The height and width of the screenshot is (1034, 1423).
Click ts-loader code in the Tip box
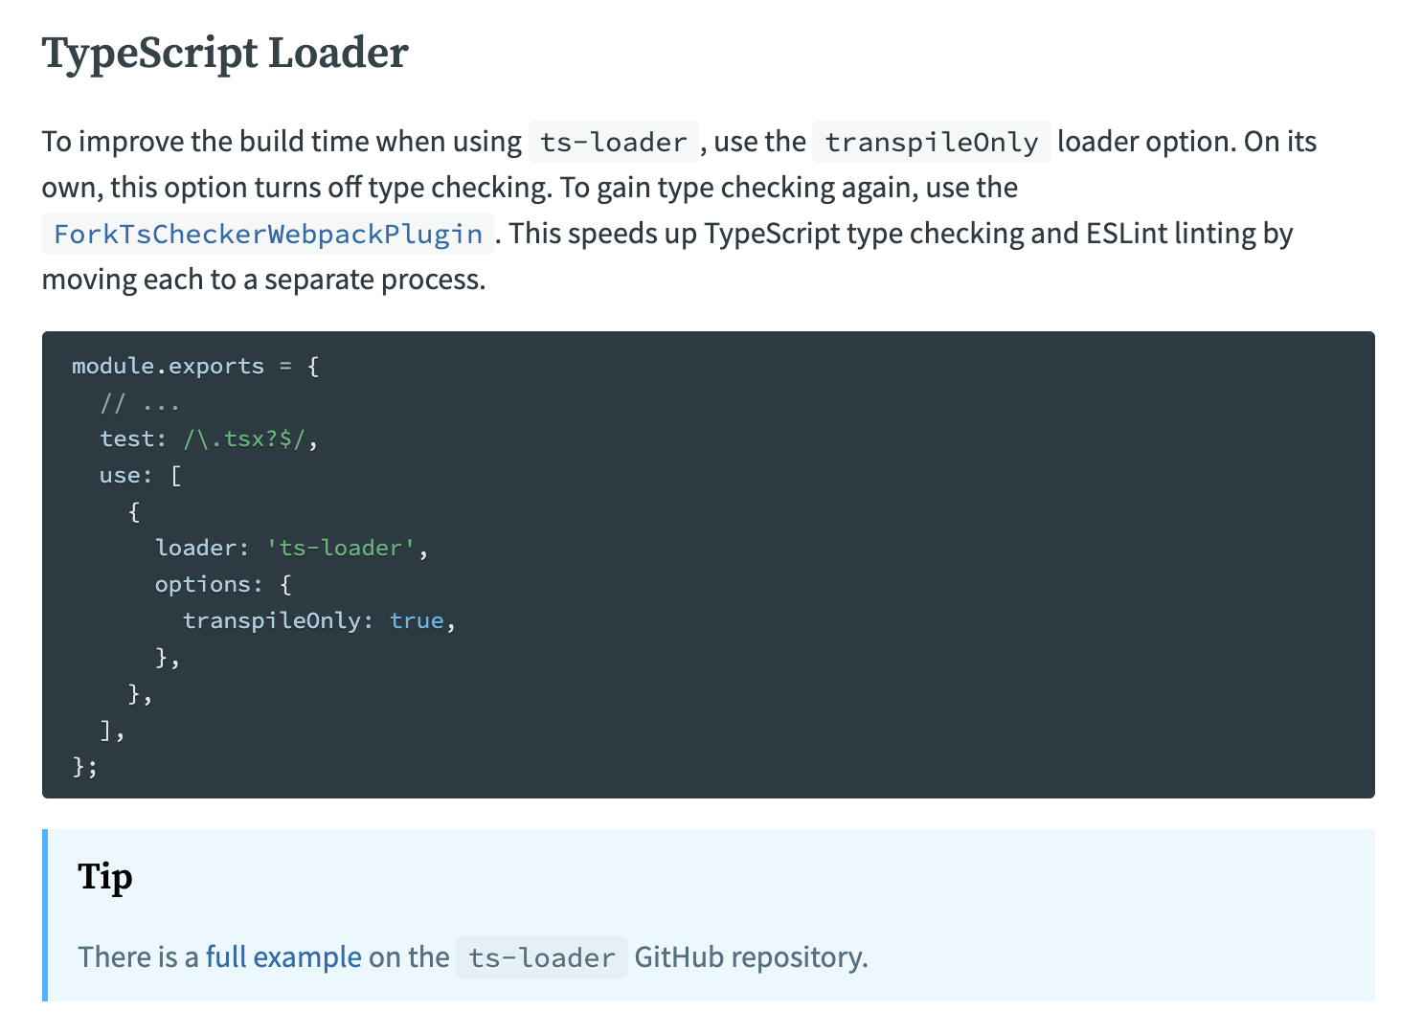point(542,957)
